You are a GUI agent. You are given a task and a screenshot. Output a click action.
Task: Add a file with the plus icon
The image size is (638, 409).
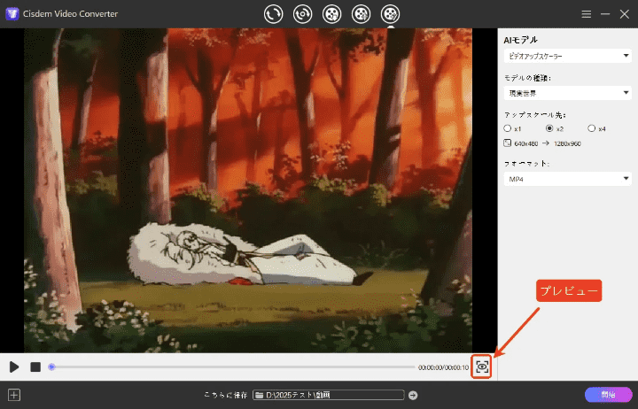(x=13, y=395)
